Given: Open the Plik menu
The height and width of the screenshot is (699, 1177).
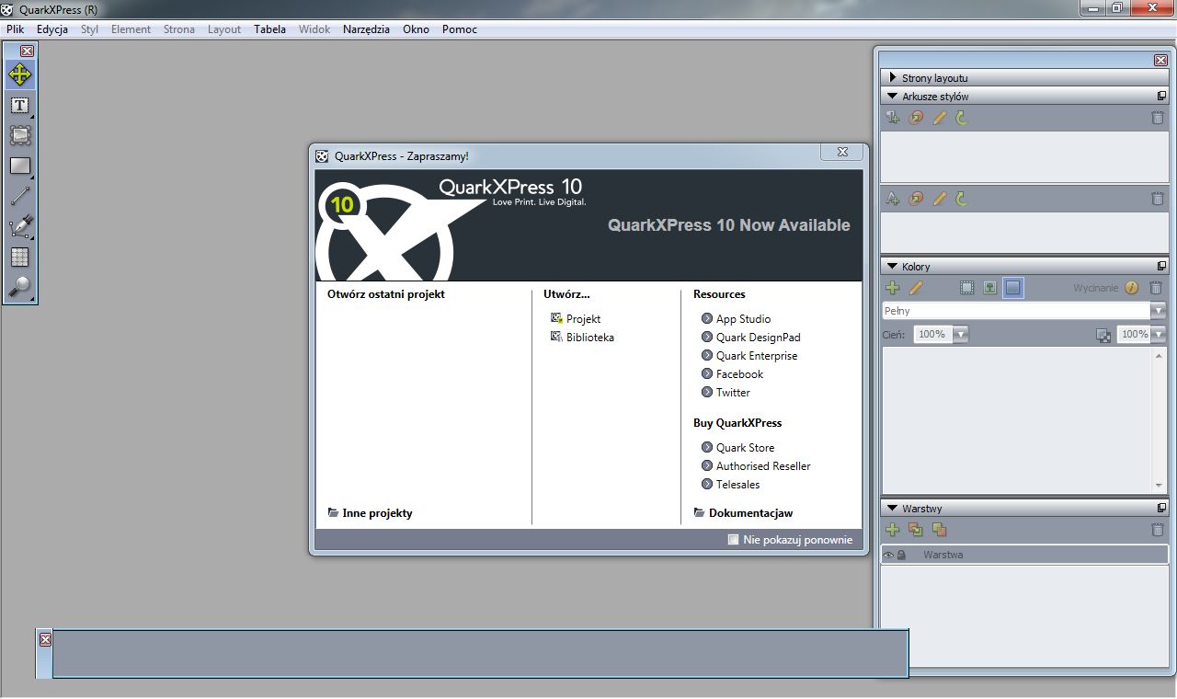Looking at the screenshot, I should point(15,29).
